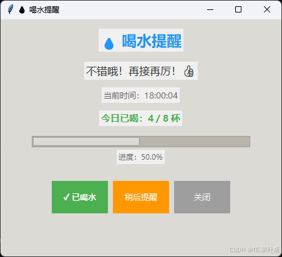The width and height of the screenshot is (282, 257).
Task: Minimize the 喝水提醒 window
Action: click(x=210, y=9)
